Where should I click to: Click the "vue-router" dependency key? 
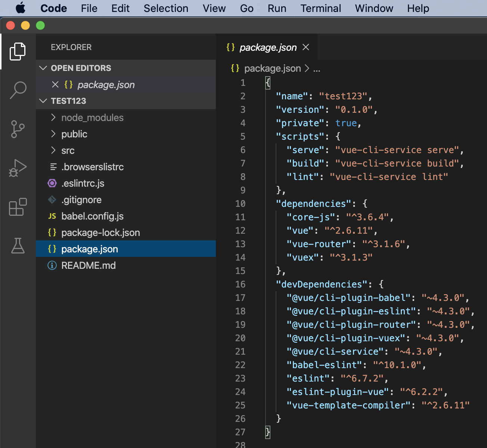pyautogui.click(x=319, y=244)
